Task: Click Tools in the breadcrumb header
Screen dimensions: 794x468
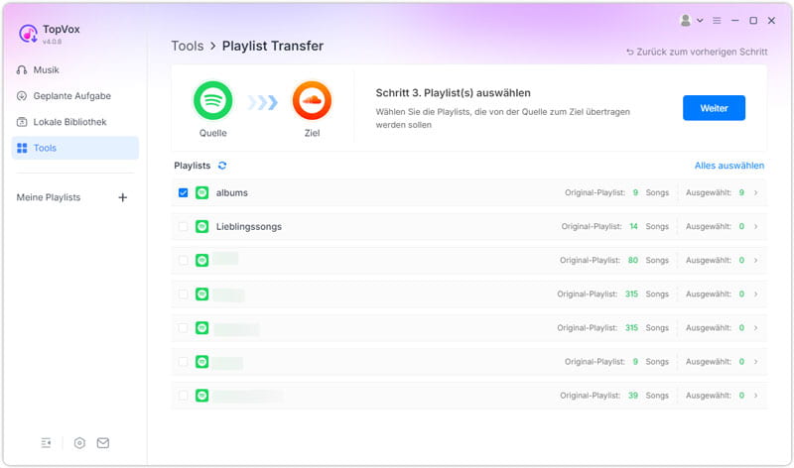Action: point(187,46)
